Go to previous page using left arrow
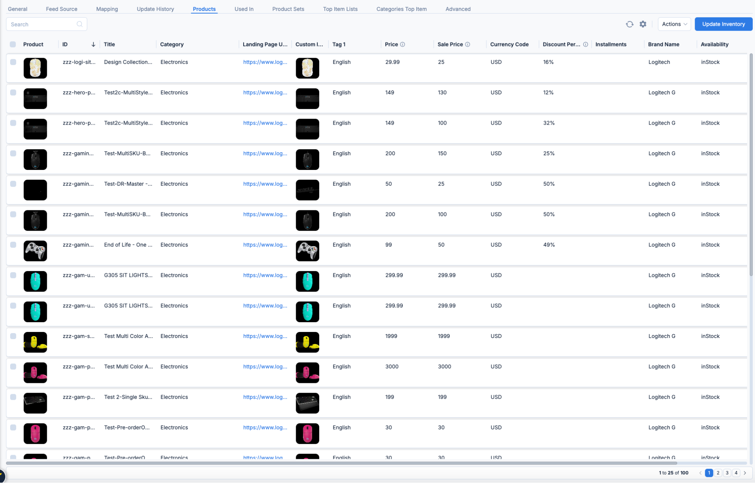Screen dimensions: 755x483 point(700,473)
